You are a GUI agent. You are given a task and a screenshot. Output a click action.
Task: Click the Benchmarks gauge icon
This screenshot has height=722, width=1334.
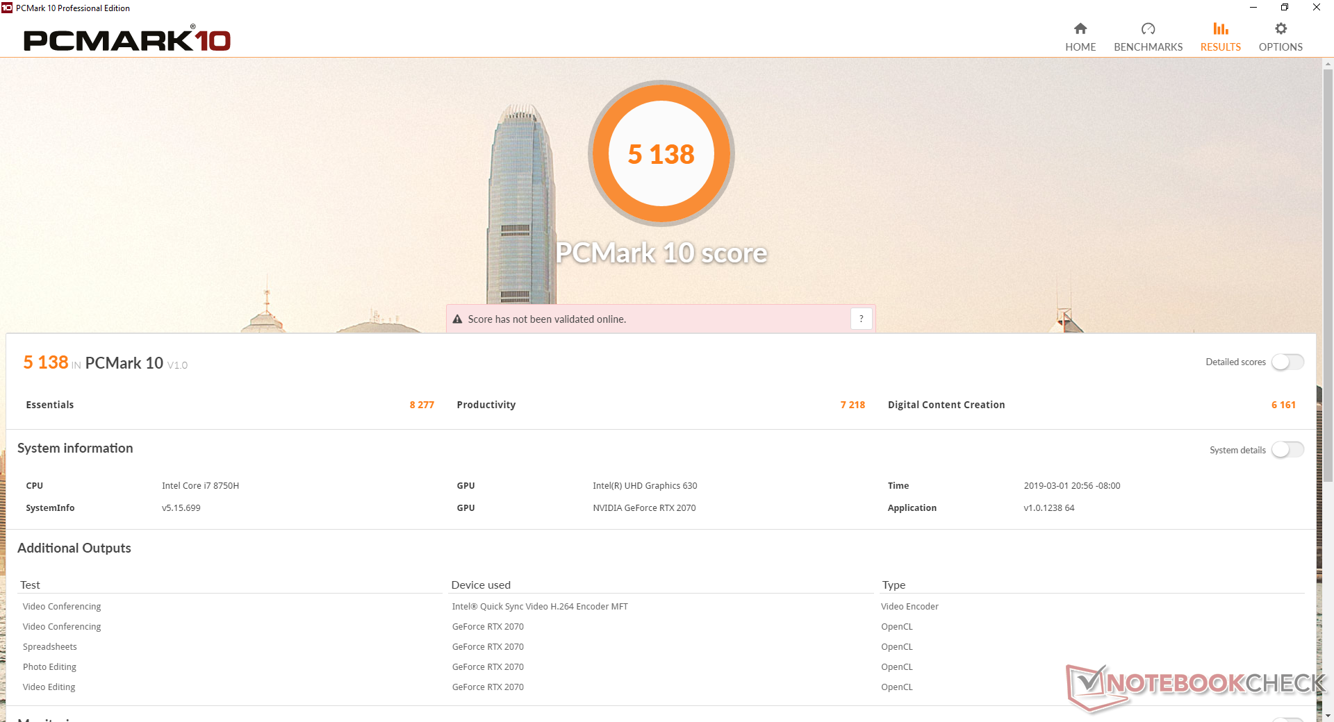pyautogui.click(x=1148, y=28)
